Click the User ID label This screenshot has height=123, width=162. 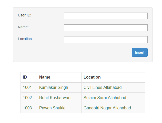pos(25,15)
